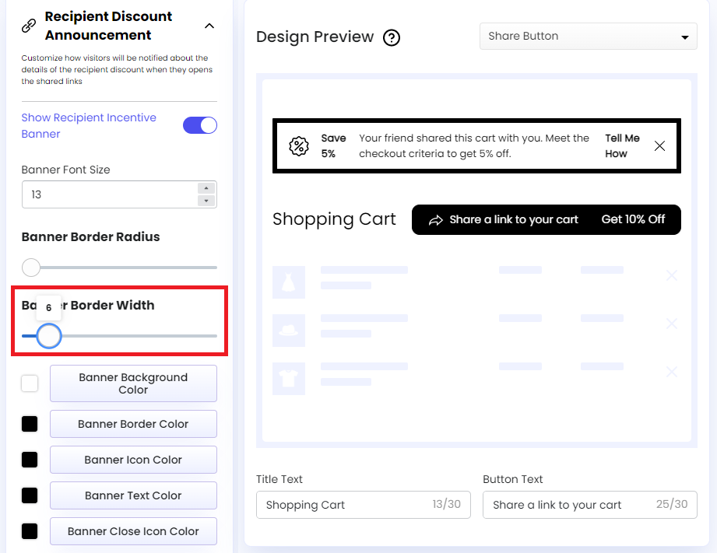Viewport: 717px width, 553px height.
Task: Click the percent discount badge in the banner
Action: click(x=298, y=145)
